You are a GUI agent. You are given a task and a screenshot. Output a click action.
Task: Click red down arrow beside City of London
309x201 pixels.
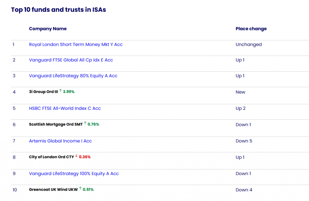tap(76, 156)
